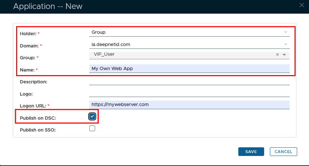The width and height of the screenshot is (309, 166).
Task: Close the Application -- New dialog
Action: click(x=301, y=5)
